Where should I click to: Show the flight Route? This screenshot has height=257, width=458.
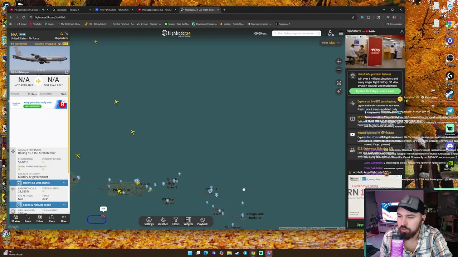coord(28,218)
